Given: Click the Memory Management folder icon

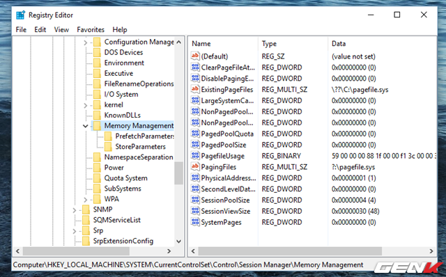Looking at the screenshot, I should point(97,125).
